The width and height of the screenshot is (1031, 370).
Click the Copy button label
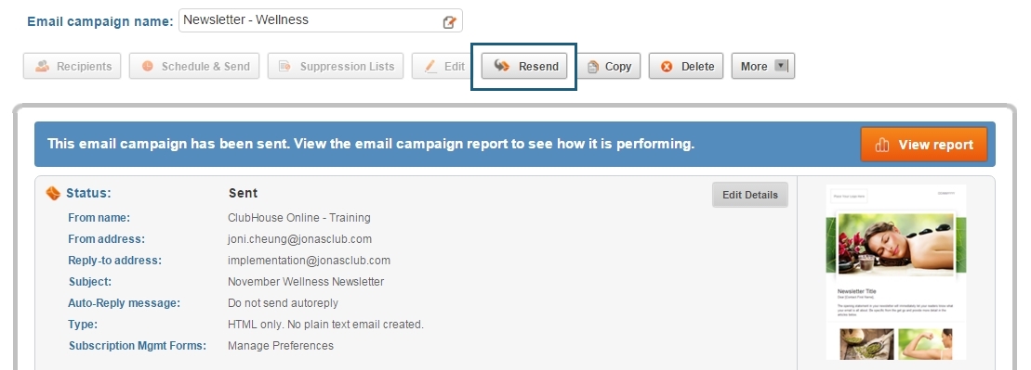coord(618,66)
